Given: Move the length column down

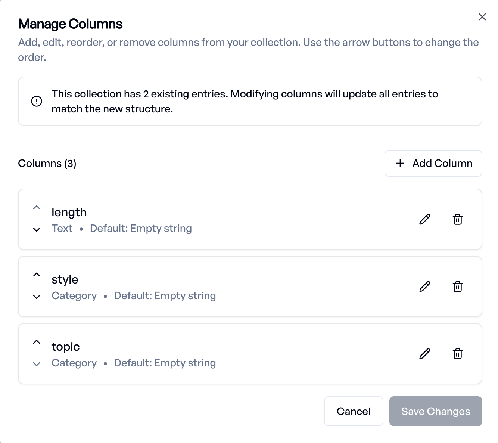Looking at the screenshot, I should 37,230.
